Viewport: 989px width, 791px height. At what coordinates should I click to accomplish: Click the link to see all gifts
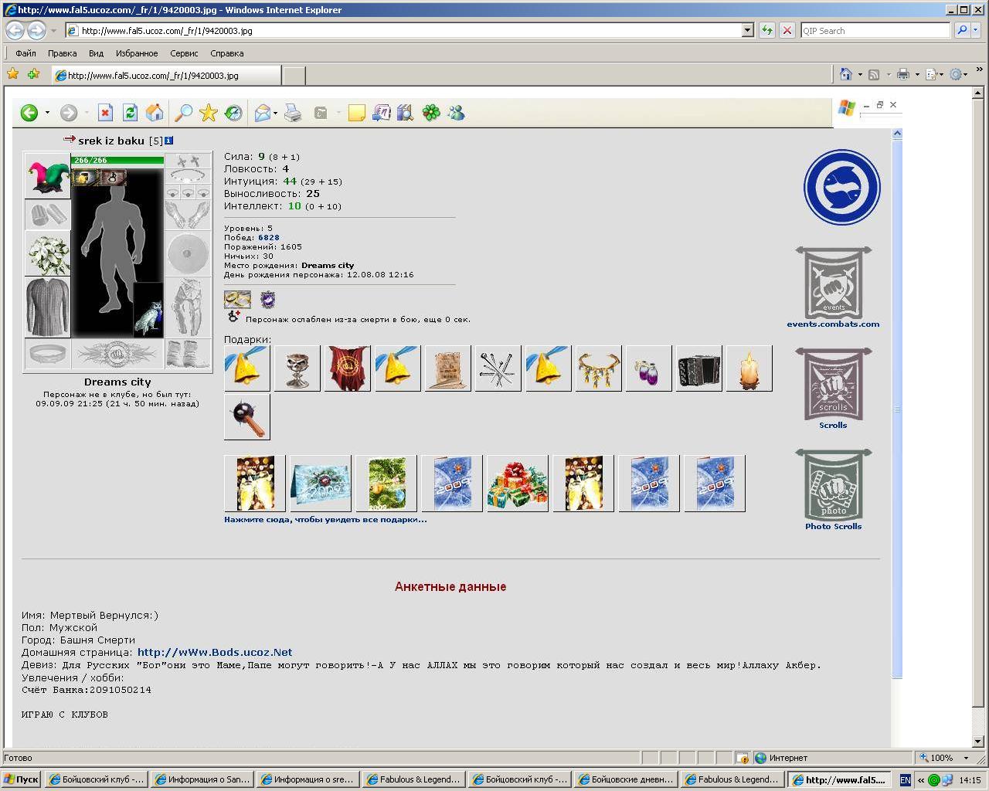pyautogui.click(x=325, y=520)
